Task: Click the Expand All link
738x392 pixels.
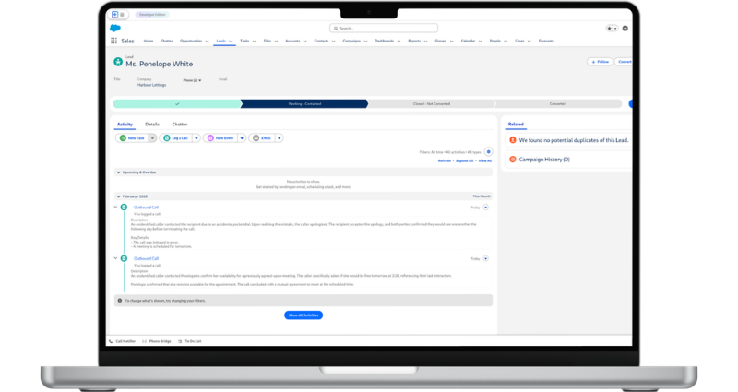Action: [x=465, y=160]
